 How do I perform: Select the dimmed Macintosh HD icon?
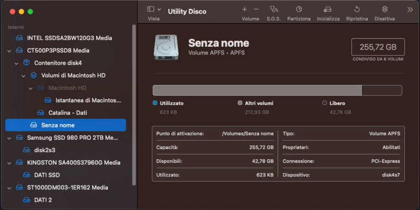tap(40, 88)
